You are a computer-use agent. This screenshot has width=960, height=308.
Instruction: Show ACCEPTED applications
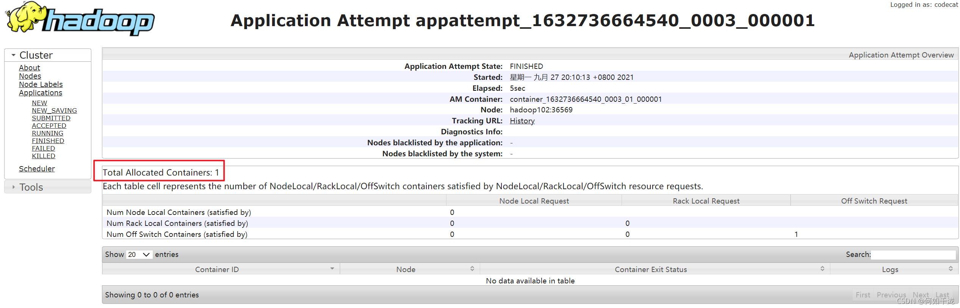point(49,126)
